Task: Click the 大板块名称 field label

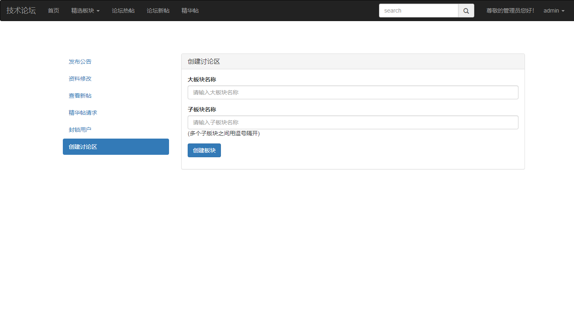Action: click(202, 79)
